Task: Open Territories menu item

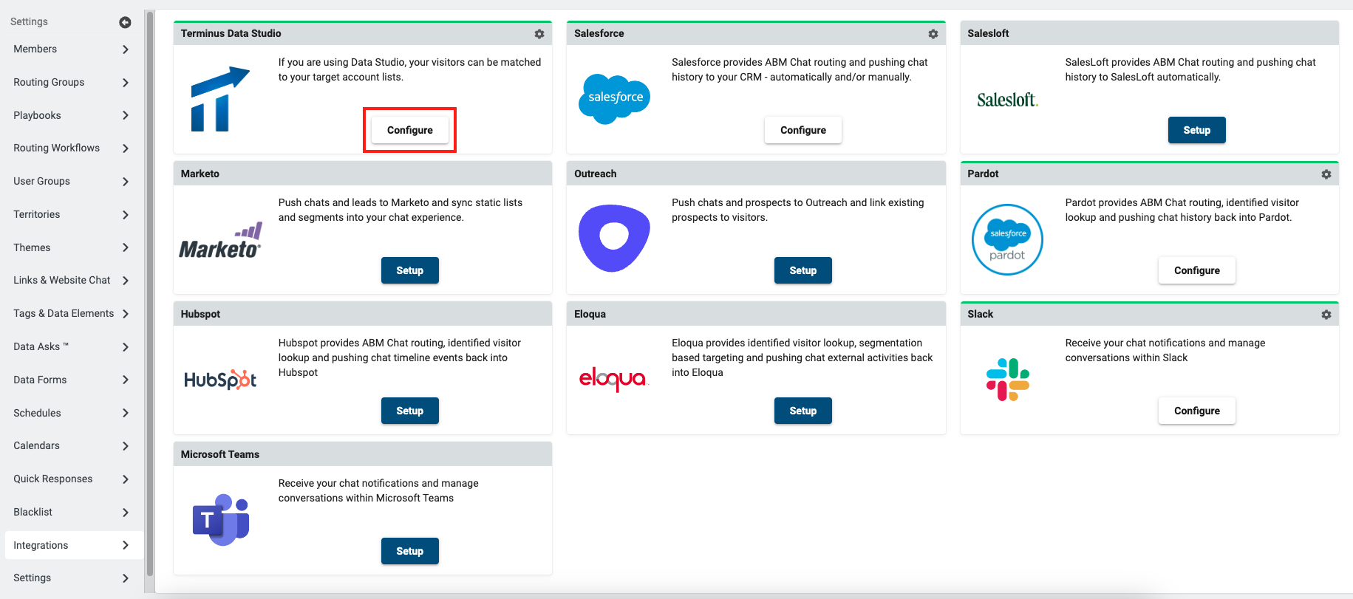Action: [x=72, y=215]
